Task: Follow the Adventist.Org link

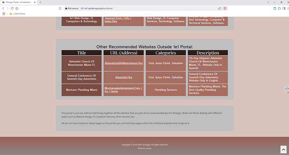Action: pyautogui.click(x=124, y=77)
